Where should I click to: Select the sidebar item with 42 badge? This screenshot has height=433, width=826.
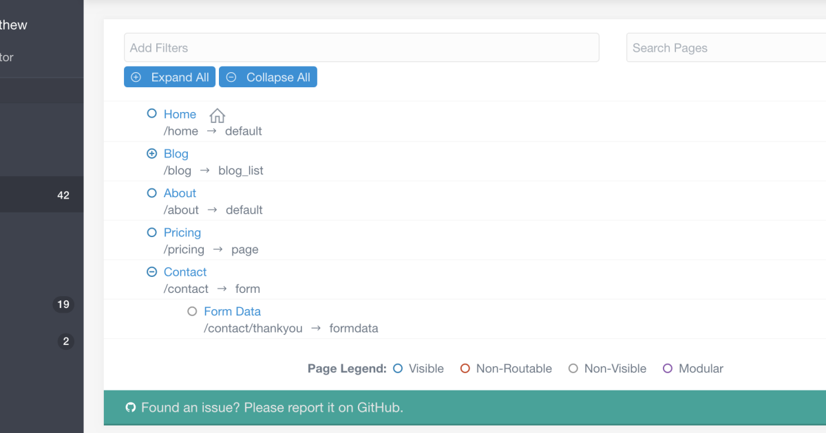pyautogui.click(x=41, y=195)
